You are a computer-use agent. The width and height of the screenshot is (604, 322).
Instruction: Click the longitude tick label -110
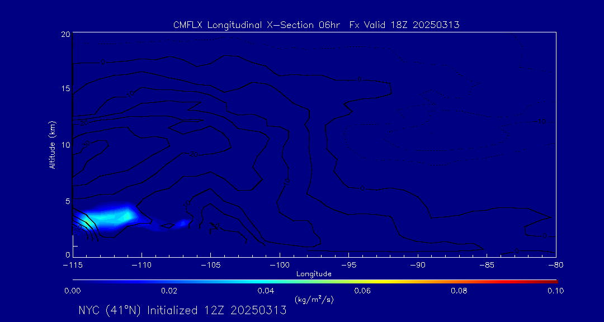[141, 266]
